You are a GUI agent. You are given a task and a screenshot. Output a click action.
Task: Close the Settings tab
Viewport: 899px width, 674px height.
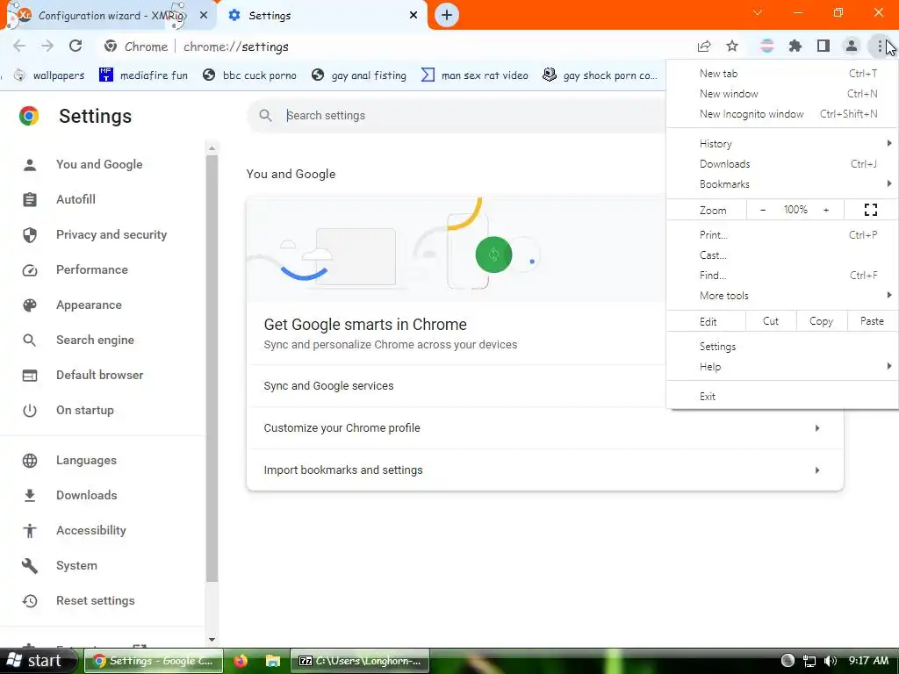tap(414, 15)
